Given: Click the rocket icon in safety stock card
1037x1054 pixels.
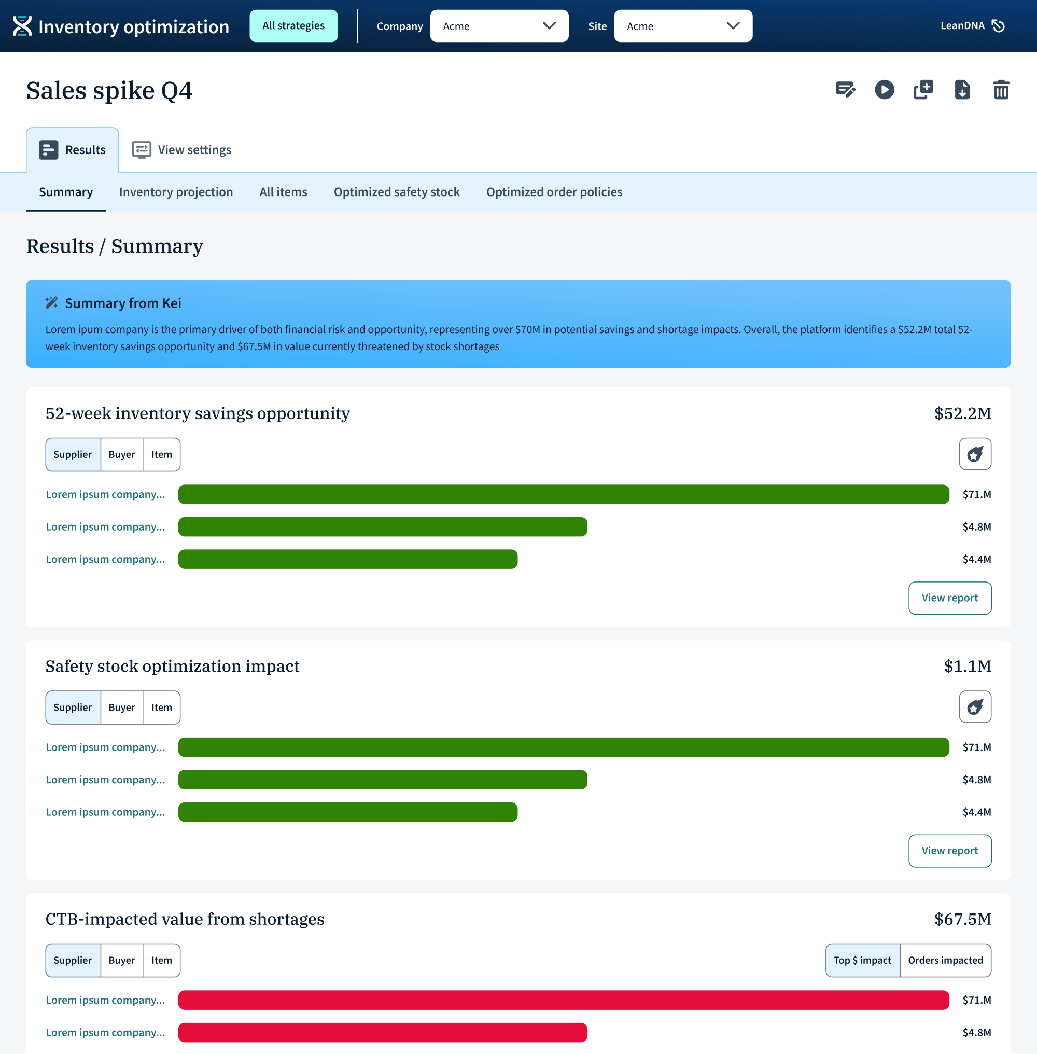Looking at the screenshot, I should 975,707.
